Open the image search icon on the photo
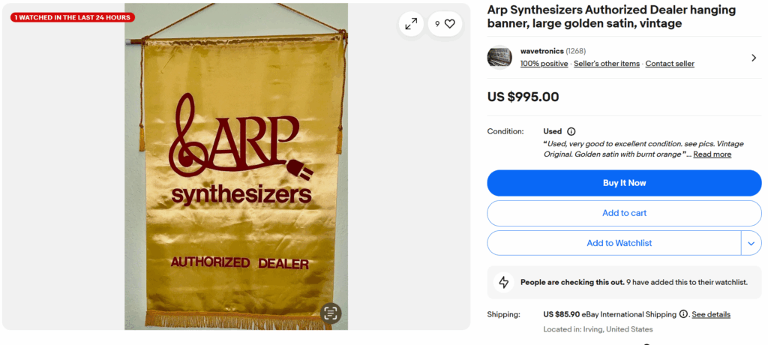 coord(331,313)
